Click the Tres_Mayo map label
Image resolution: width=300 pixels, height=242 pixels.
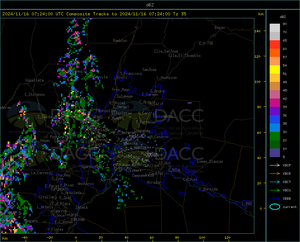[121, 90]
